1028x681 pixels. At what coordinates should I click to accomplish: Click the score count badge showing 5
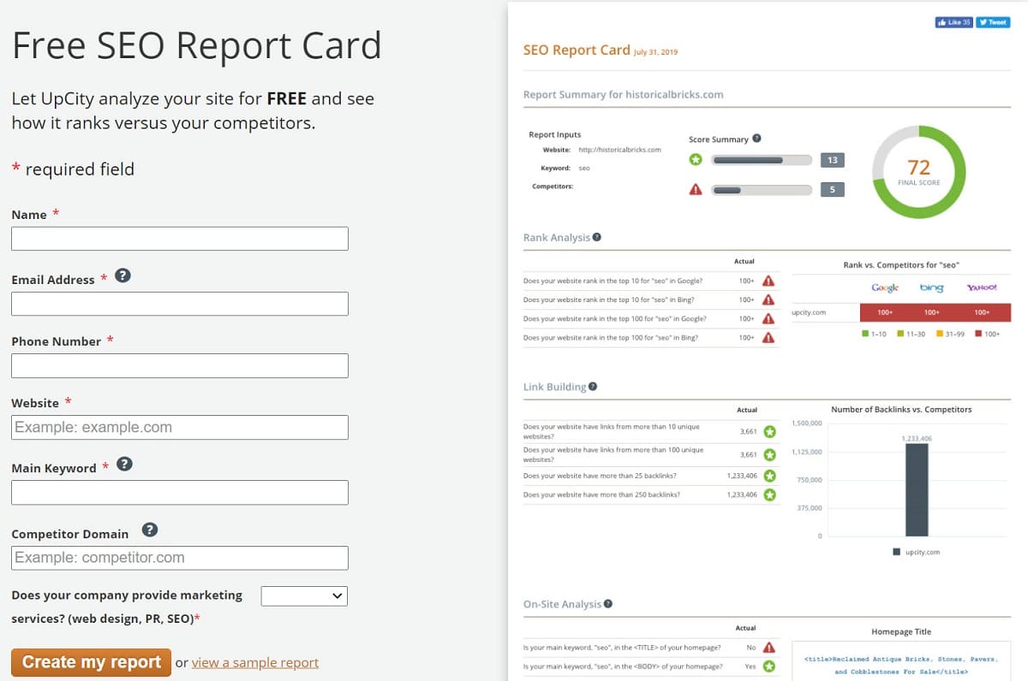pyautogui.click(x=832, y=190)
